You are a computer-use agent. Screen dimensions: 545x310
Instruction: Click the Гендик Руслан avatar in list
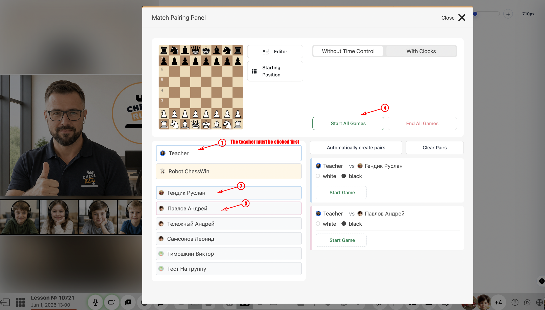pyautogui.click(x=161, y=193)
